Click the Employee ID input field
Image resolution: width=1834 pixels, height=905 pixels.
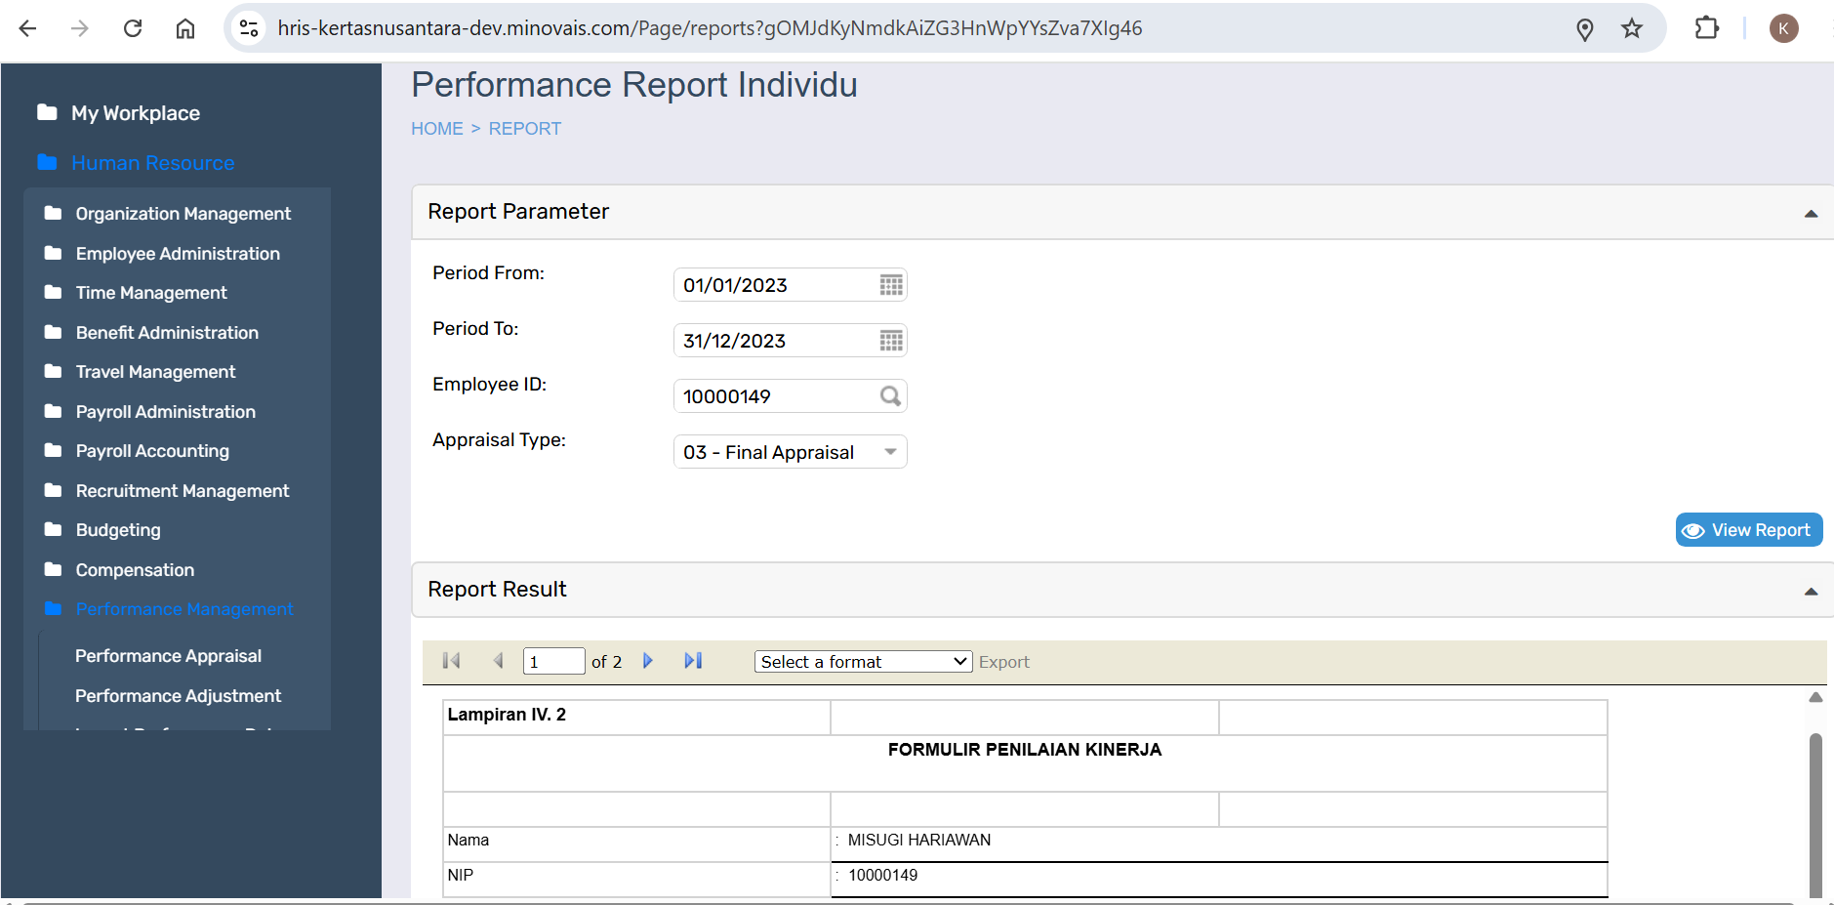click(x=776, y=396)
